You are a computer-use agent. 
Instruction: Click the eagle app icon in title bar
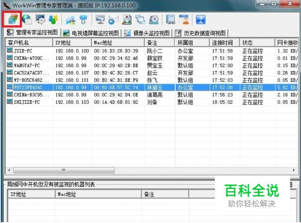(7, 5)
